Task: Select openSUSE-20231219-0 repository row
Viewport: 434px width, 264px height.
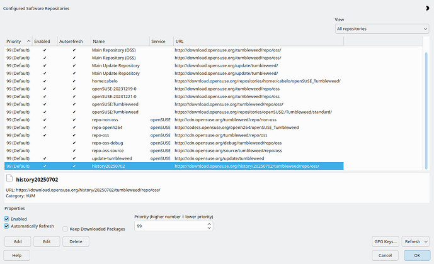Action: pos(174,89)
